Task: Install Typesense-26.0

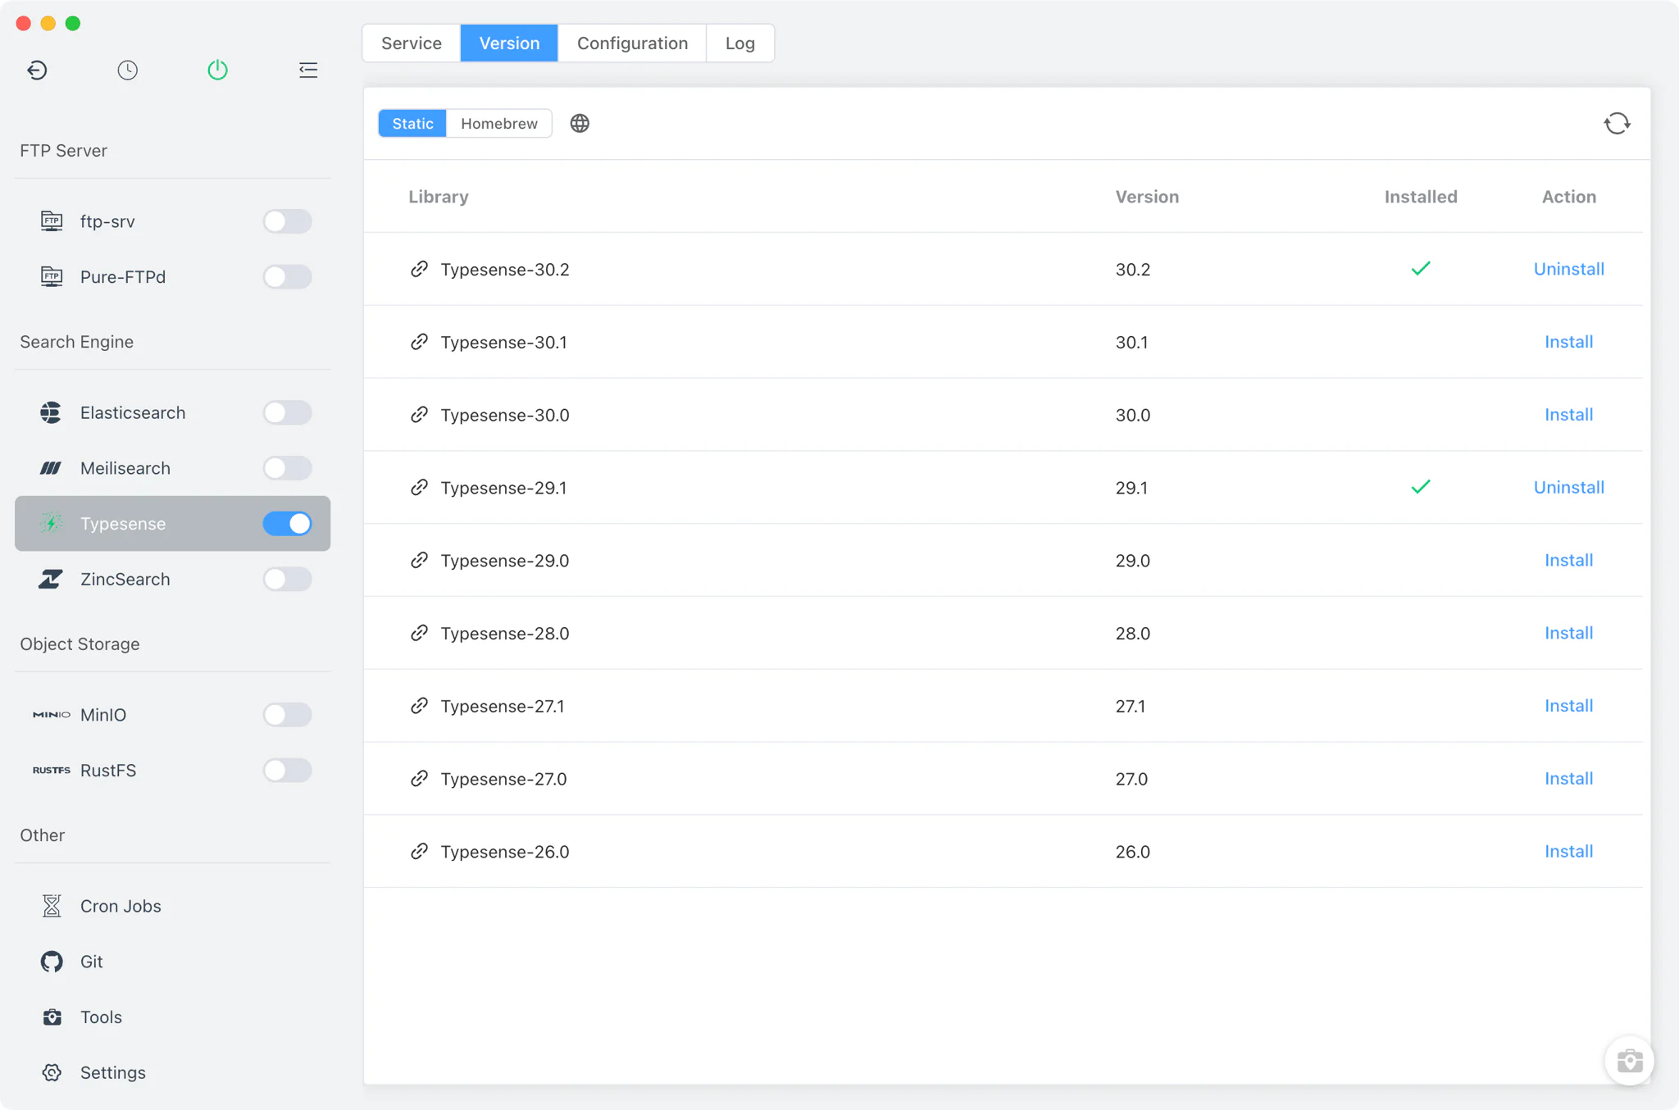Action: (x=1568, y=852)
